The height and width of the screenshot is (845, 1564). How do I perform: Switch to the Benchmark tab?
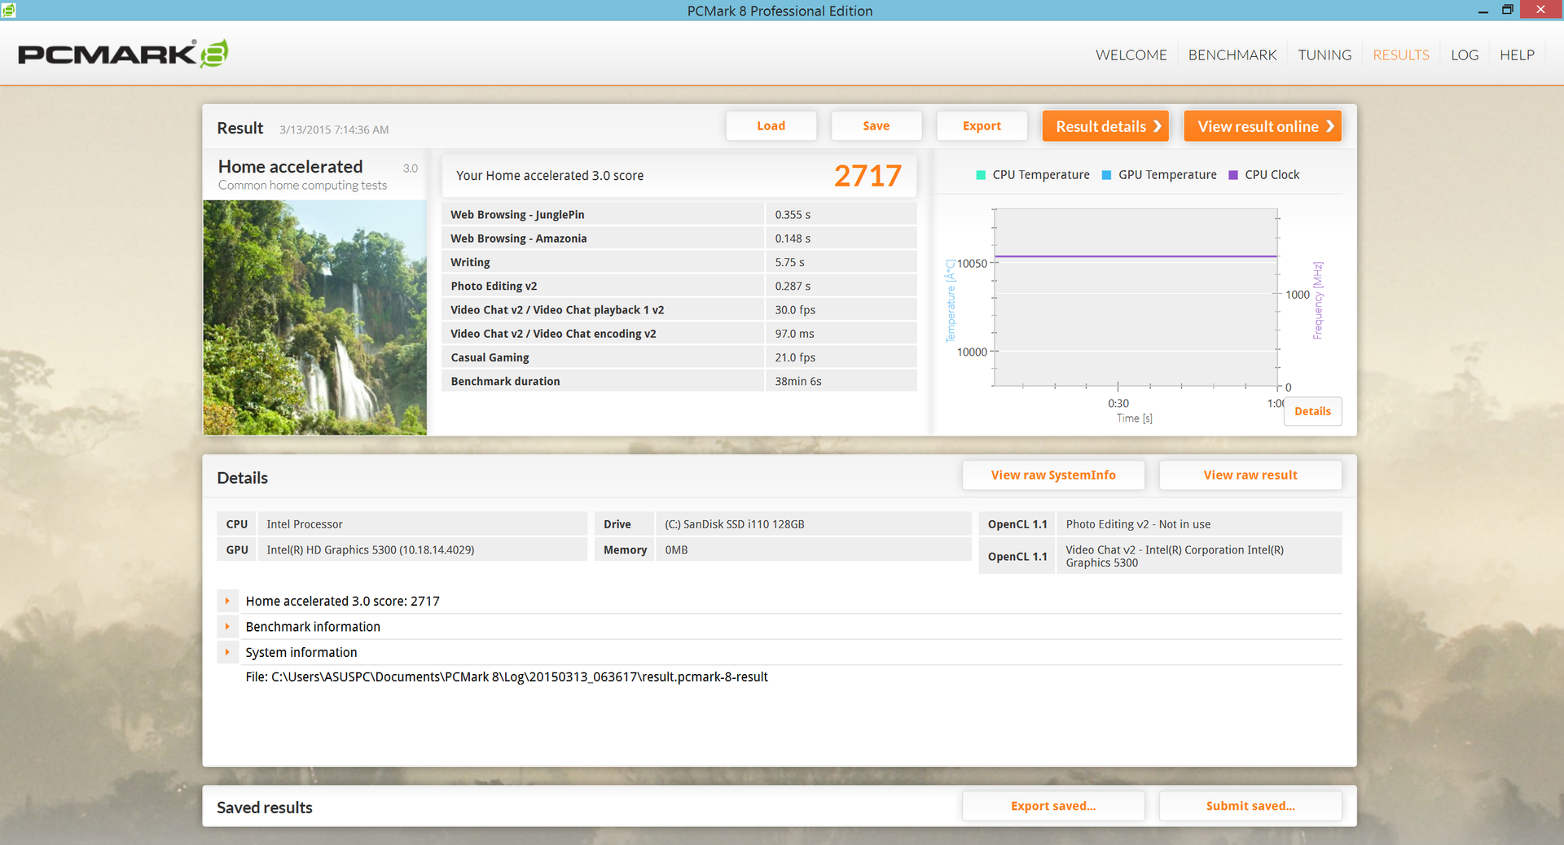click(x=1232, y=55)
